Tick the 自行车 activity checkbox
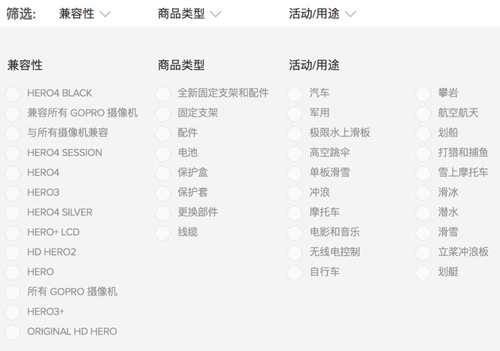Screen dimensions: 500x351 point(295,272)
